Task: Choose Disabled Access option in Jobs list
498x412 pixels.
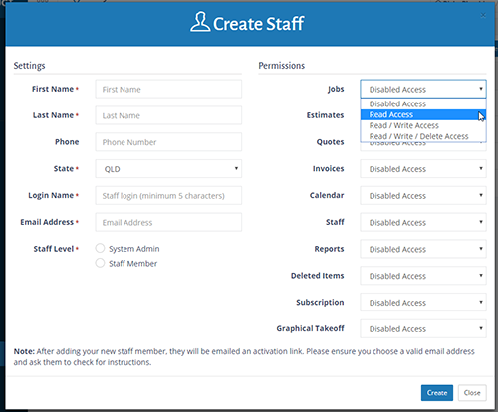Action: (x=423, y=103)
